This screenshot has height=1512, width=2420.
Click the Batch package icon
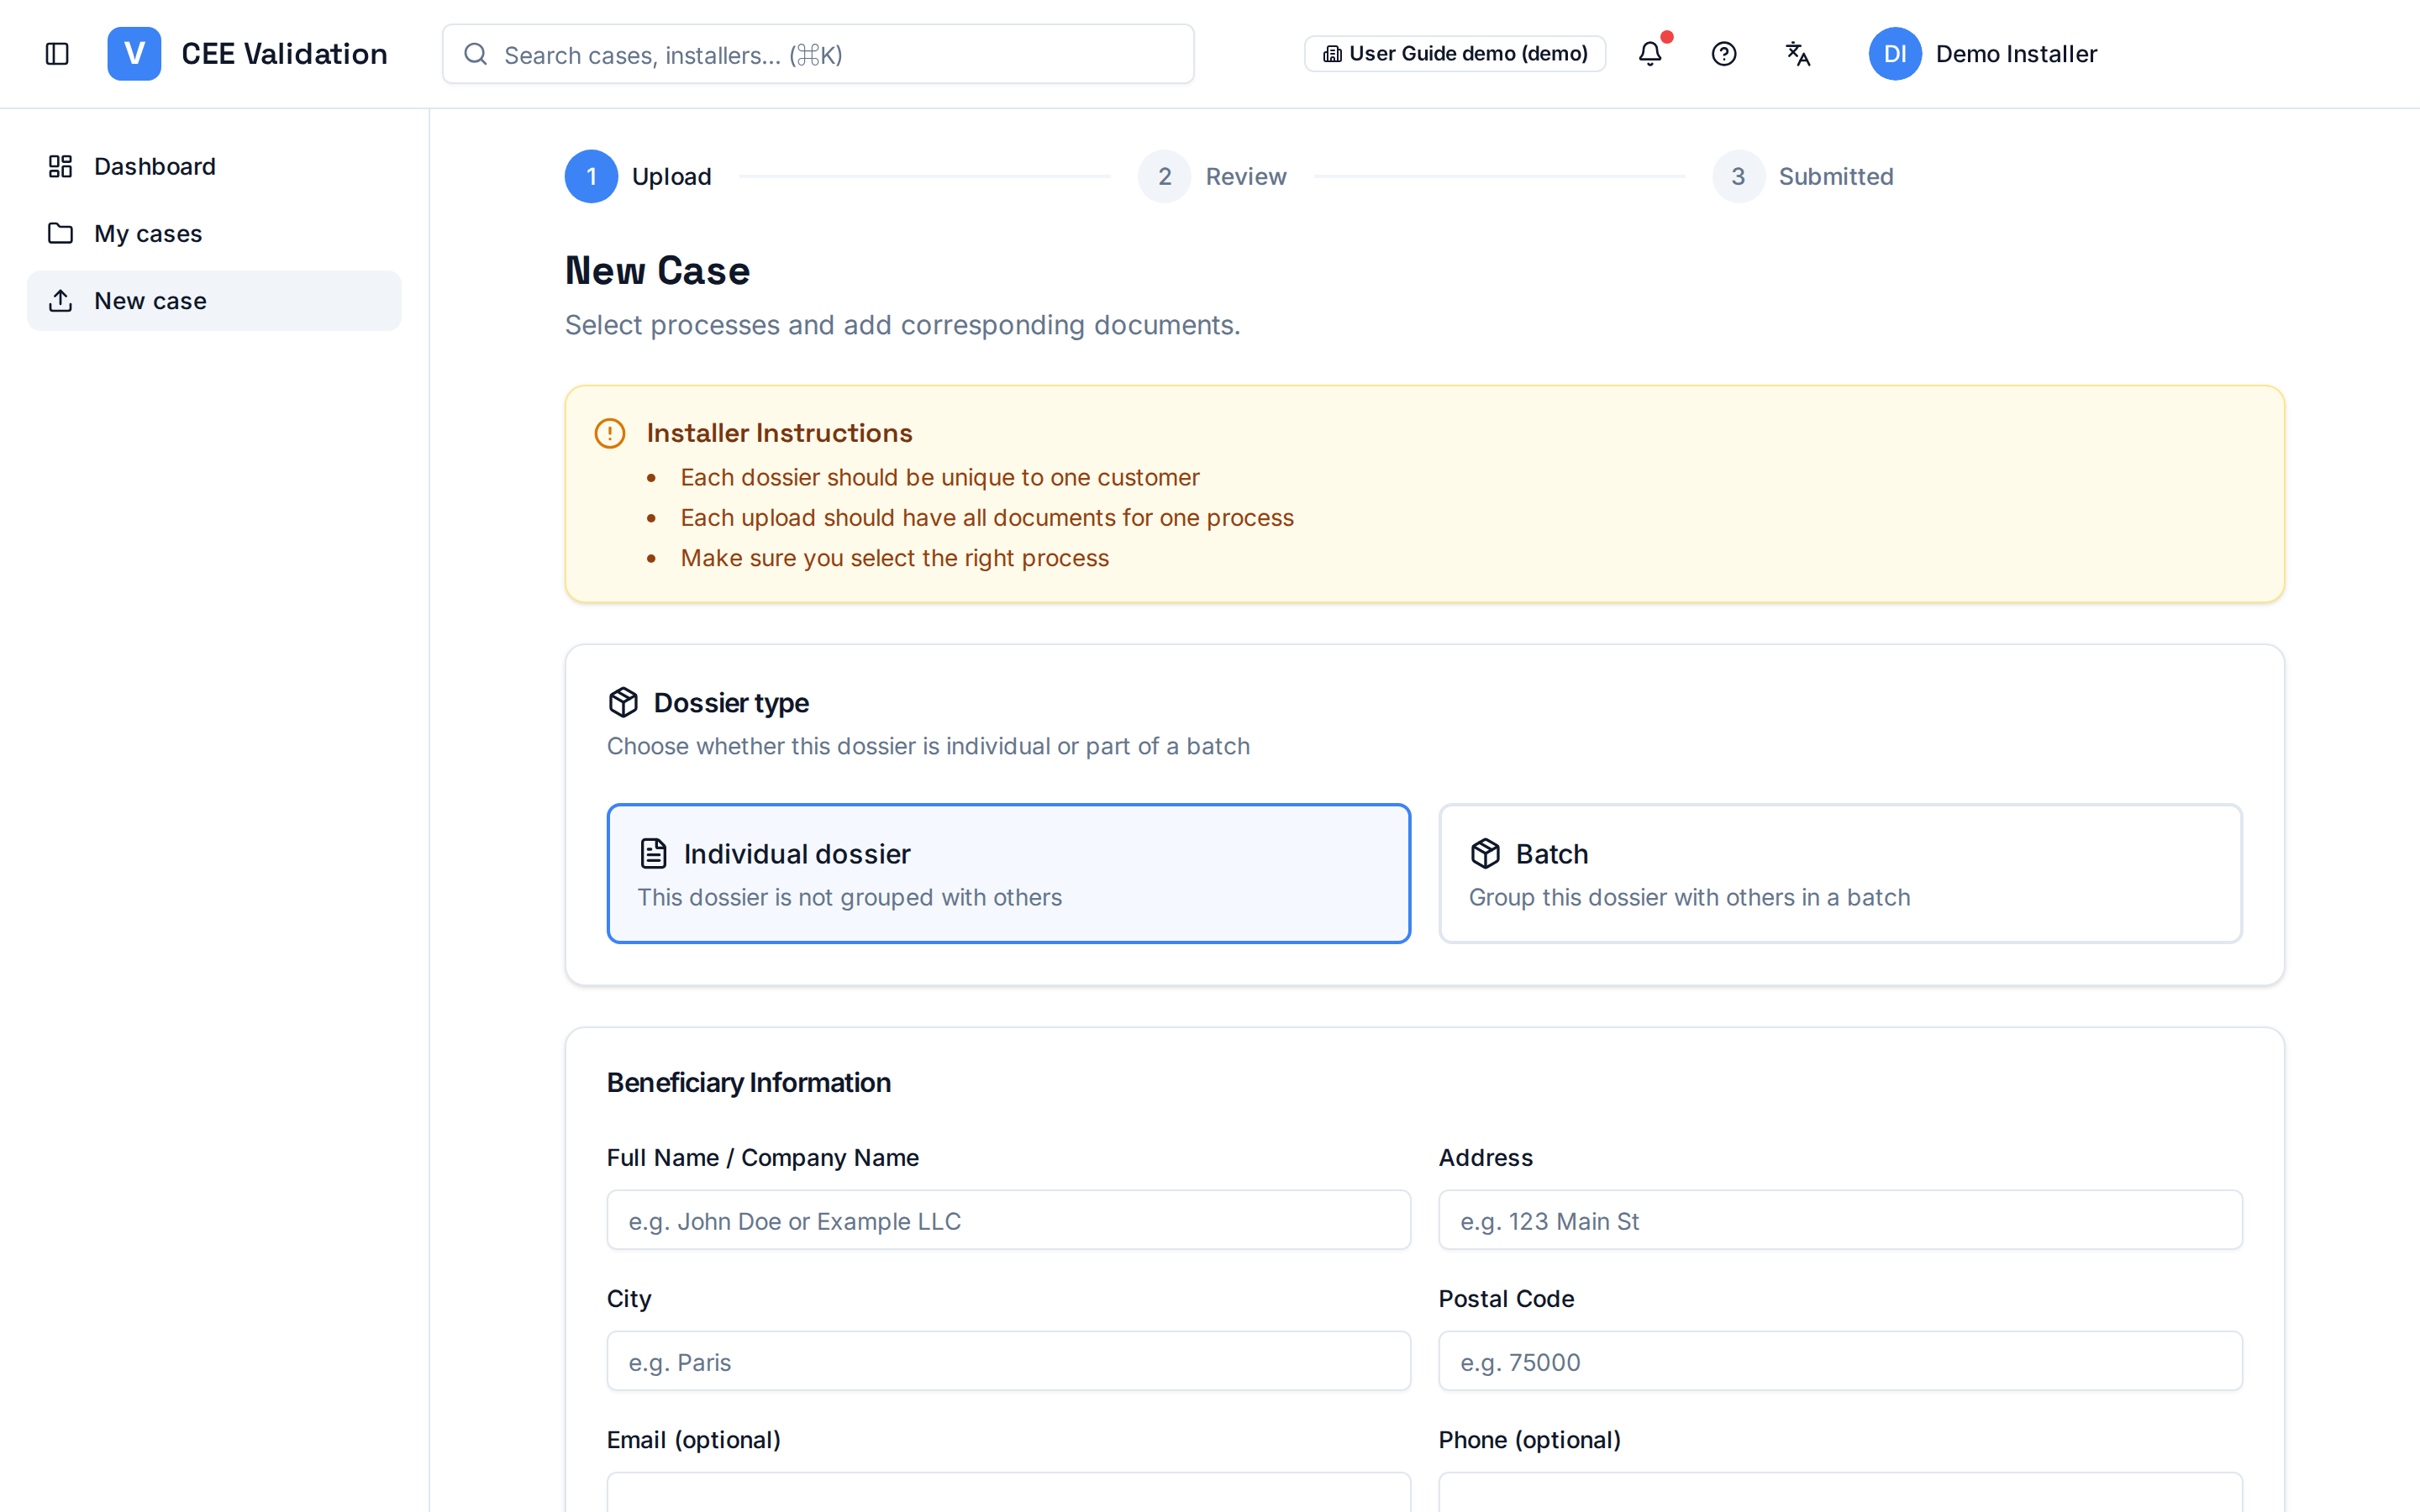coord(1485,853)
